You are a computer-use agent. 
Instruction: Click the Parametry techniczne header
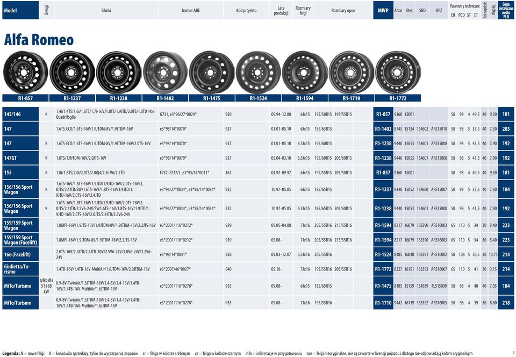(464, 6)
